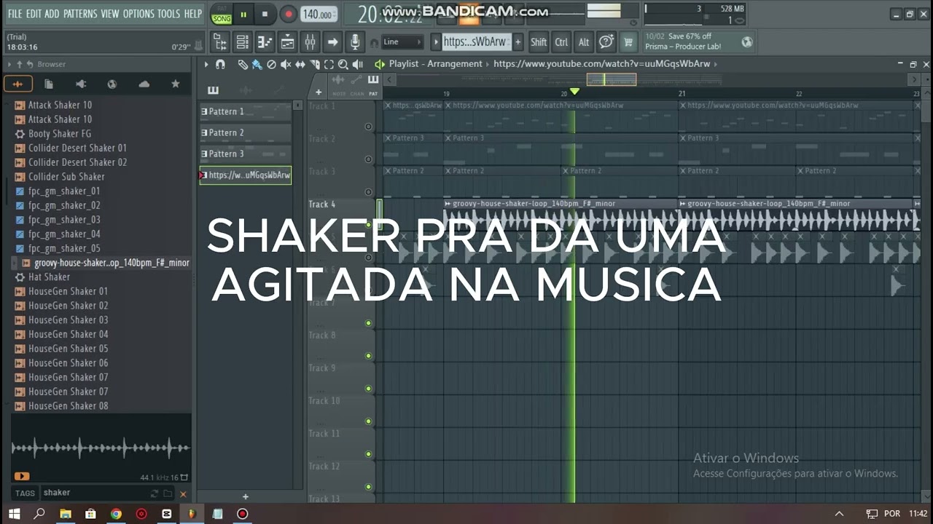The height and width of the screenshot is (524, 933).
Task: Pause playback with the pause button
Action: pyautogui.click(x=243, y=14)
